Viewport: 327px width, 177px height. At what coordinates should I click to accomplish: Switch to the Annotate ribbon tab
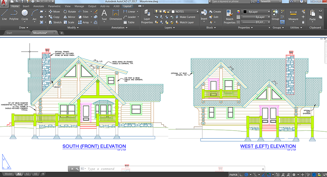pyautogui.click(x=39, y=6)
